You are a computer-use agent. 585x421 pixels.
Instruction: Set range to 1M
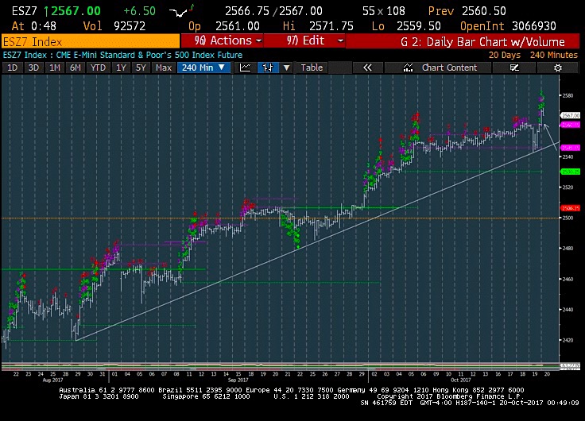click(x=55, y=68)
